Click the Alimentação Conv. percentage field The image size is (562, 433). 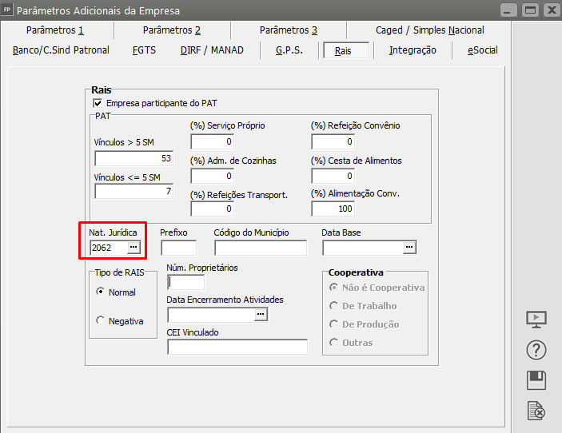pos(332,209)
